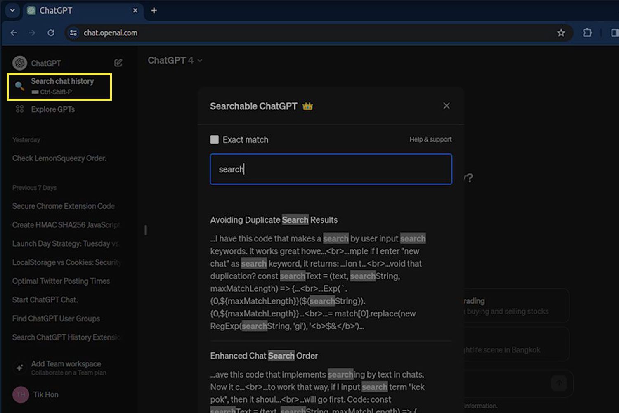Click the Search chat history magnifier icon
Image resolution: width=619 pixels, height=413 pixels.
(19, 86)
